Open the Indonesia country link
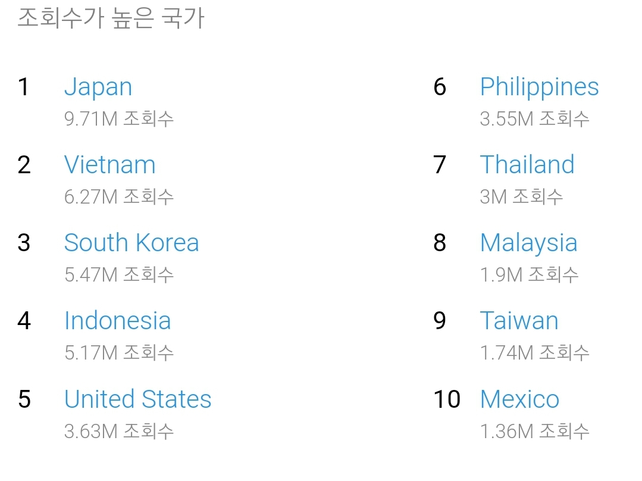The height and width of the screenshot is (481, 642). 118,321
